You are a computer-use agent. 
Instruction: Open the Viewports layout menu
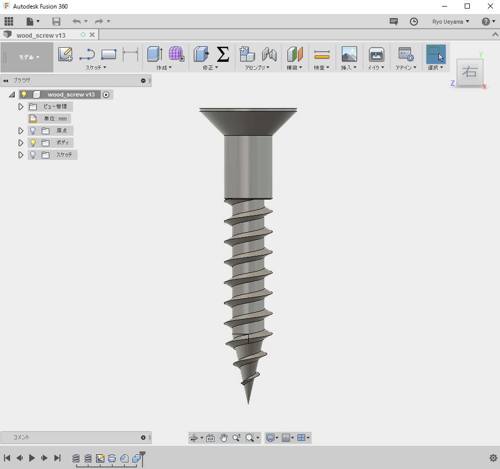(x=303, y=438)
